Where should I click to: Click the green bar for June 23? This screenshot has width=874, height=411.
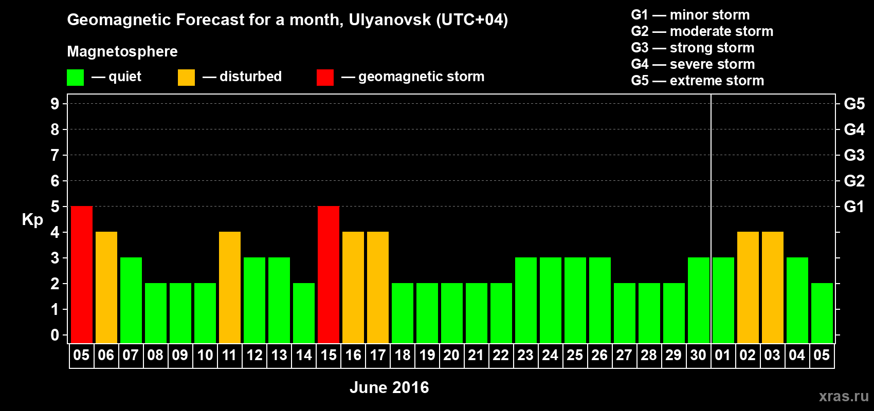pos(526,300)
